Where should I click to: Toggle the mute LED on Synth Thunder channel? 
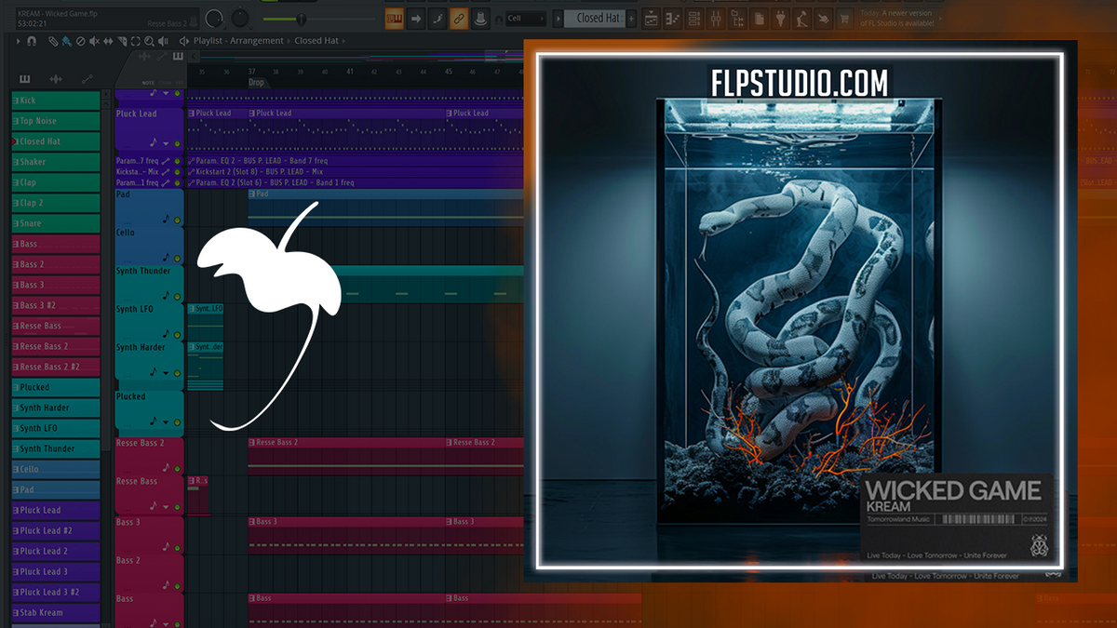(177, 296)
